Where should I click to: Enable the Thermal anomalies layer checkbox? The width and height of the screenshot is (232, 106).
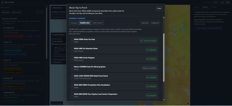[52, 60]
